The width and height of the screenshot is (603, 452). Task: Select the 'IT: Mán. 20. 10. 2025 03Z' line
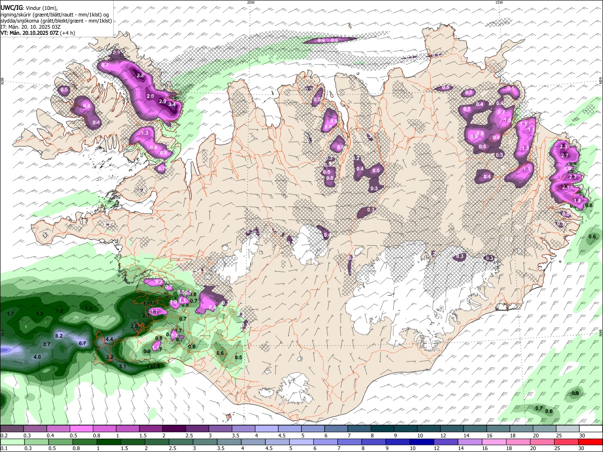click(x=31, y=27)
